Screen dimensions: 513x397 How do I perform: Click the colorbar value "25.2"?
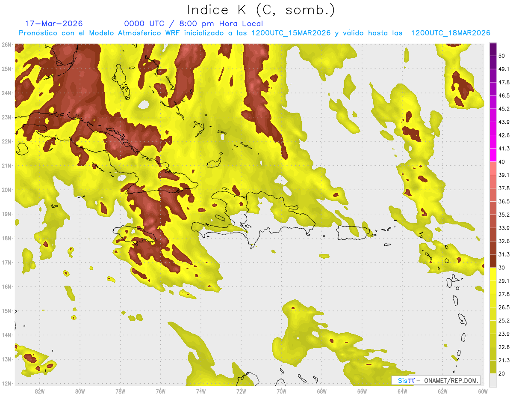[504, 320]
